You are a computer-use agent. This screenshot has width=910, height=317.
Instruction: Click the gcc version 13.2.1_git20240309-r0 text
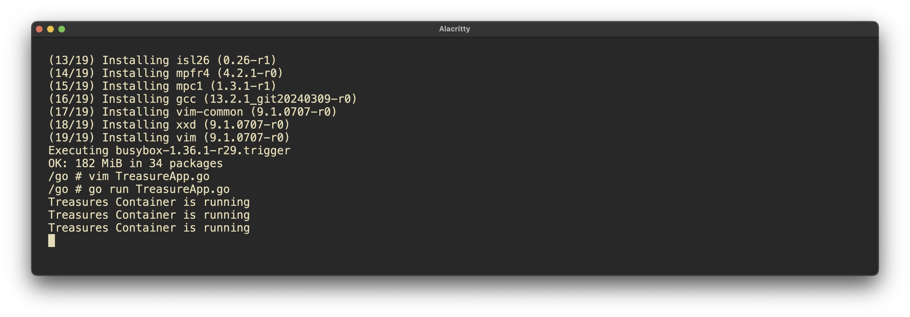coord(280,99)
